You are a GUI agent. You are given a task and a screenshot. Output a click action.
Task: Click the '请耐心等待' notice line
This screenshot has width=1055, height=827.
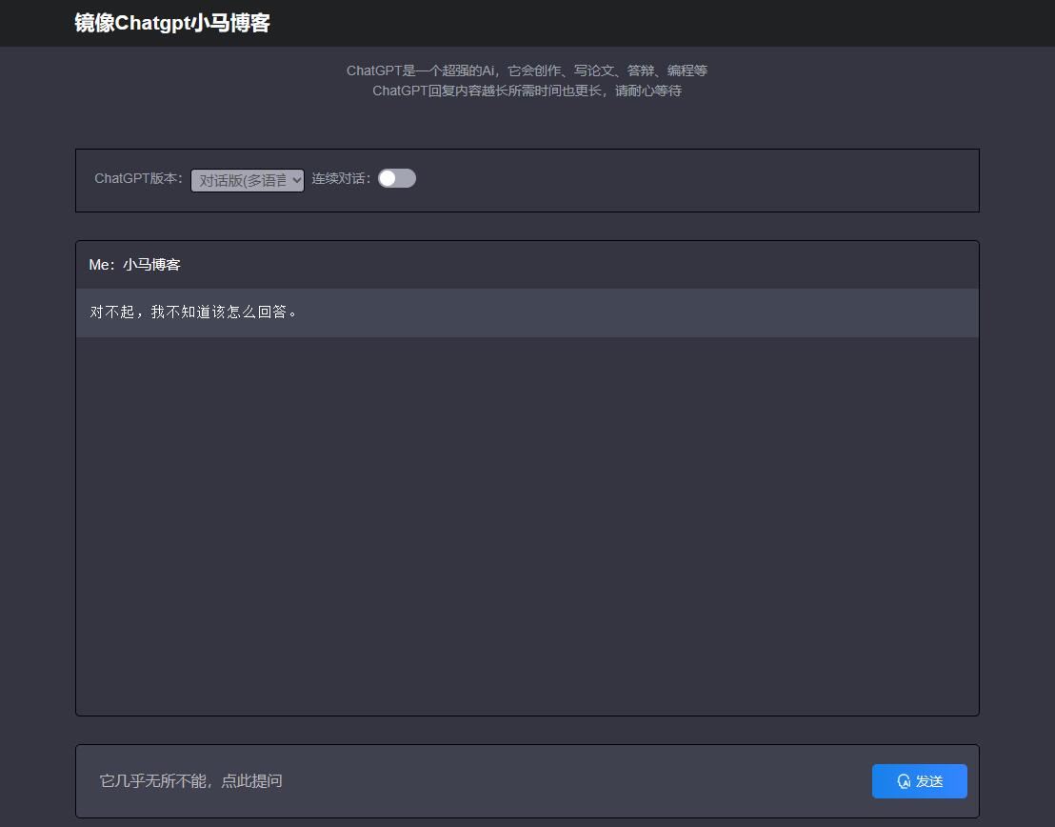point(527,91)
